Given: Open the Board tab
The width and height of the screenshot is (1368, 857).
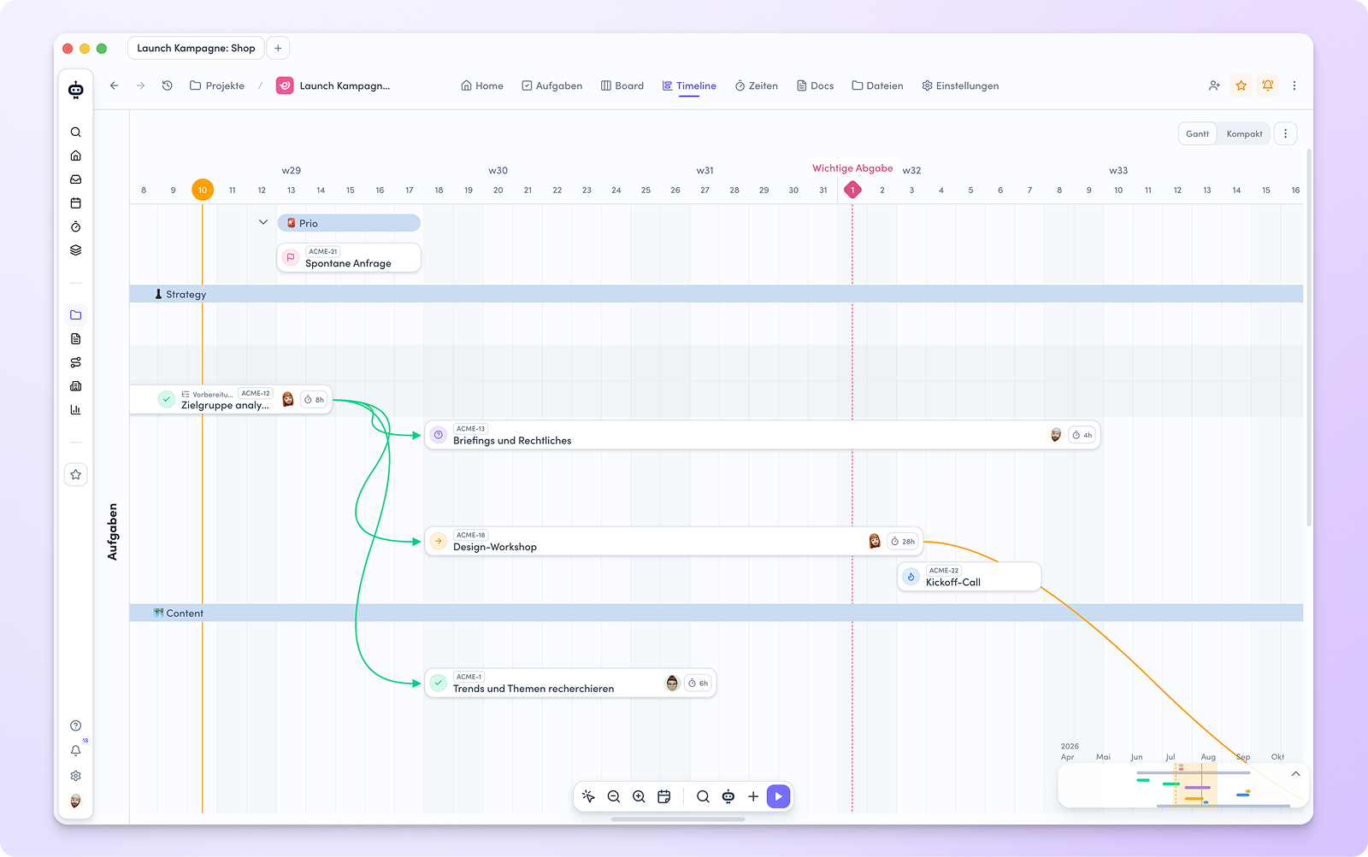Looking at the screenshot, I should click(622, 85).
